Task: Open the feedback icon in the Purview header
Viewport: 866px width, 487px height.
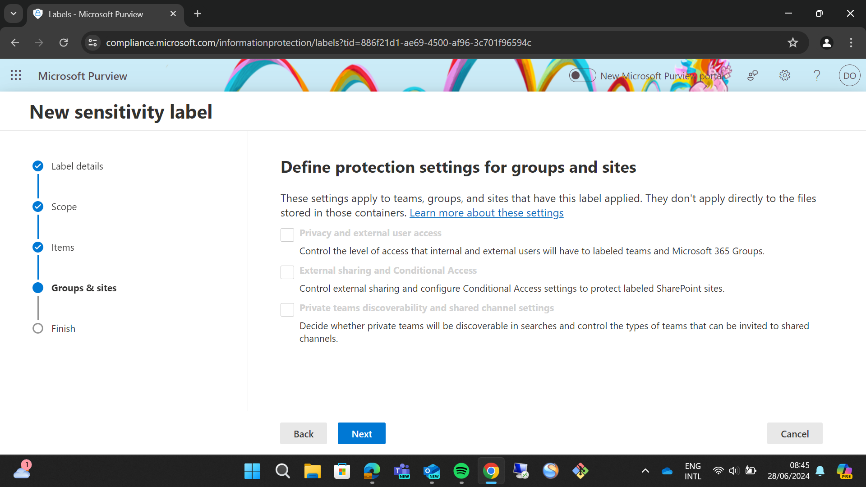Action: [752, 75]
